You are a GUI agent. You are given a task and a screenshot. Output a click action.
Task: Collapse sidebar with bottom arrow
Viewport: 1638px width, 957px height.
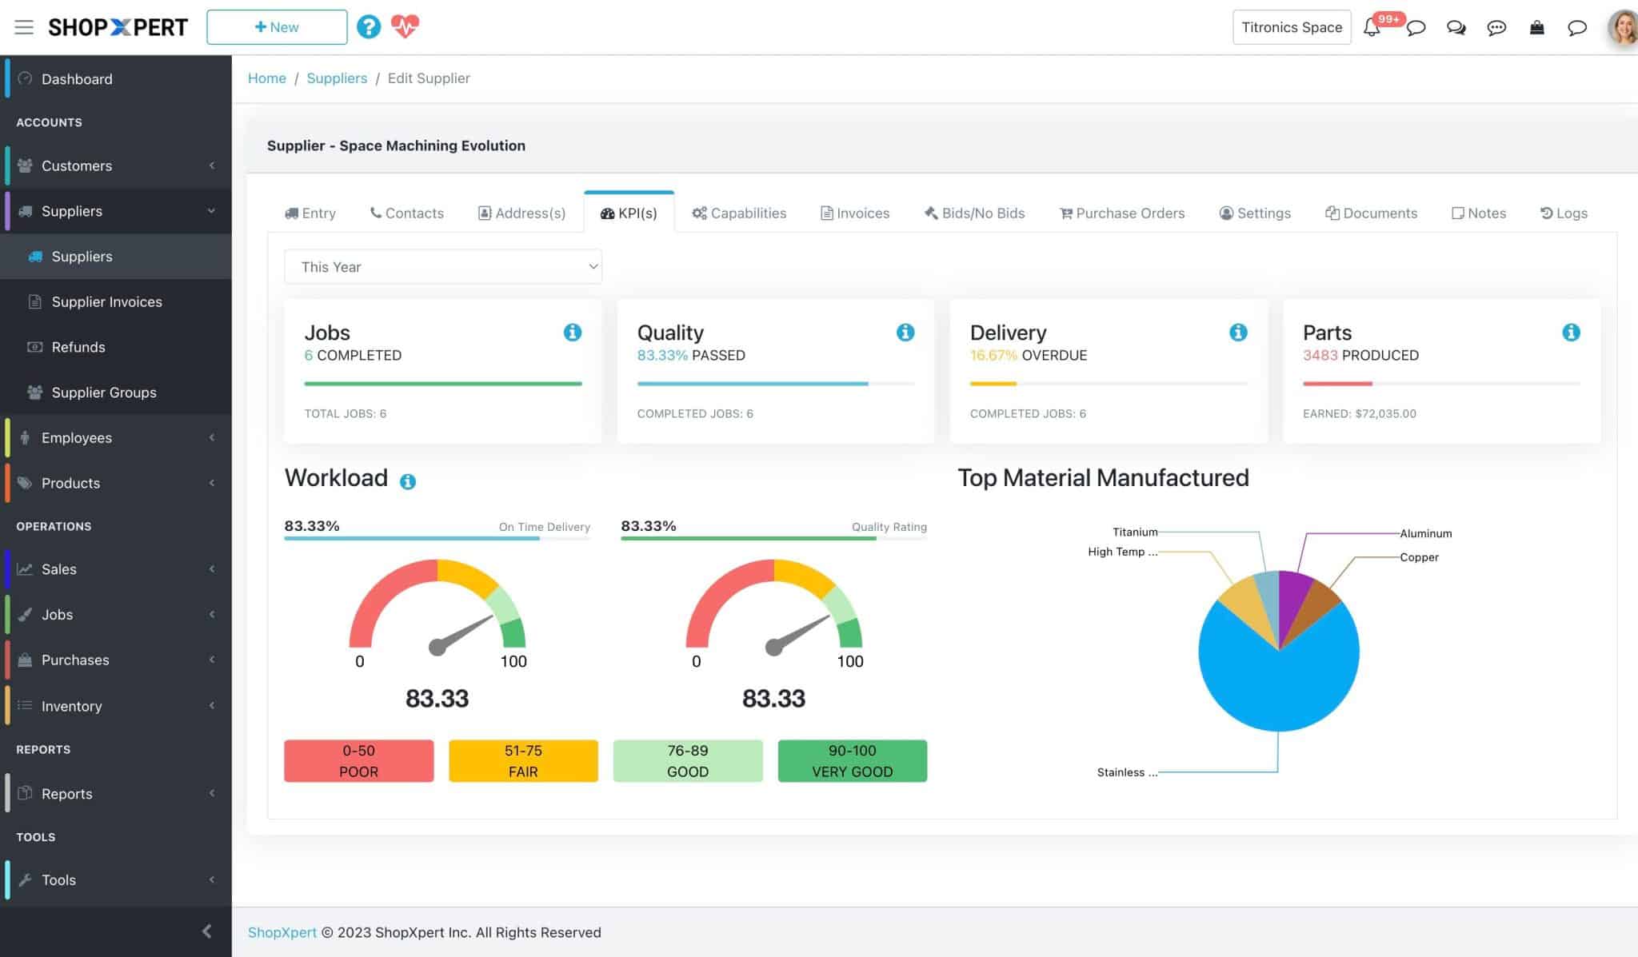click(206, 931)
